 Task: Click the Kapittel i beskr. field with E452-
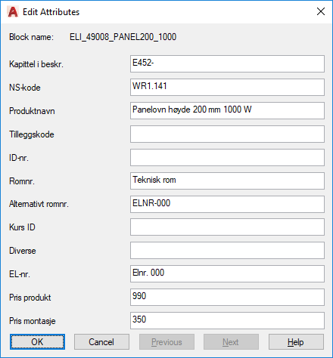pyautogui.click(x=227, y=64)
